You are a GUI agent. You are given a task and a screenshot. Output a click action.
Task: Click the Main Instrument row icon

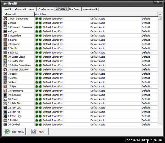pyautogui.click(x=5, y=19)
